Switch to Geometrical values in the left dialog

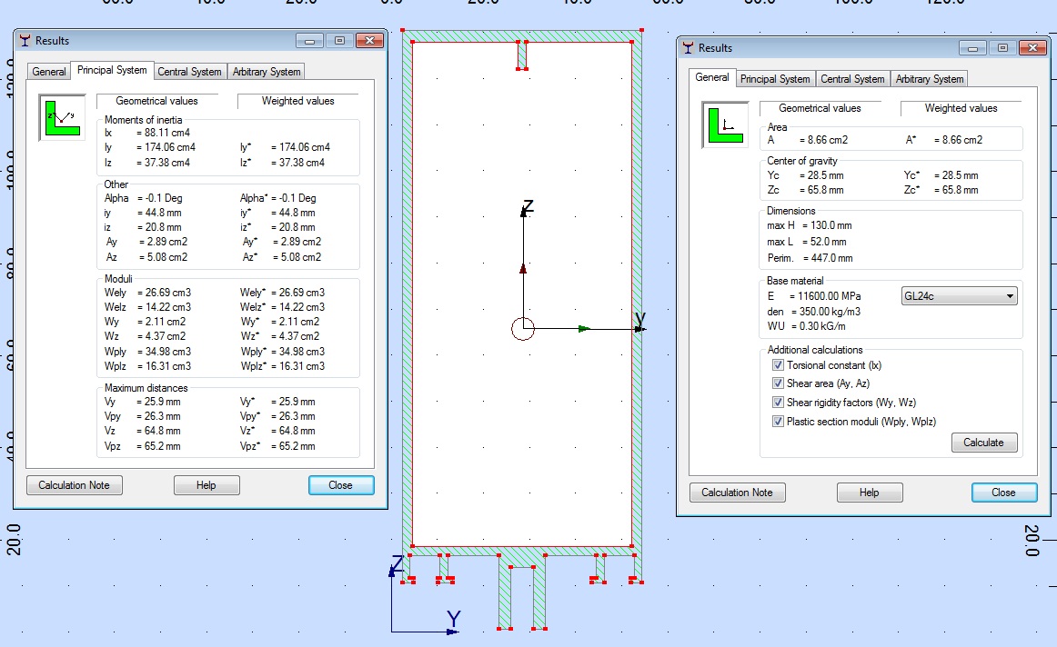[157, 100]
